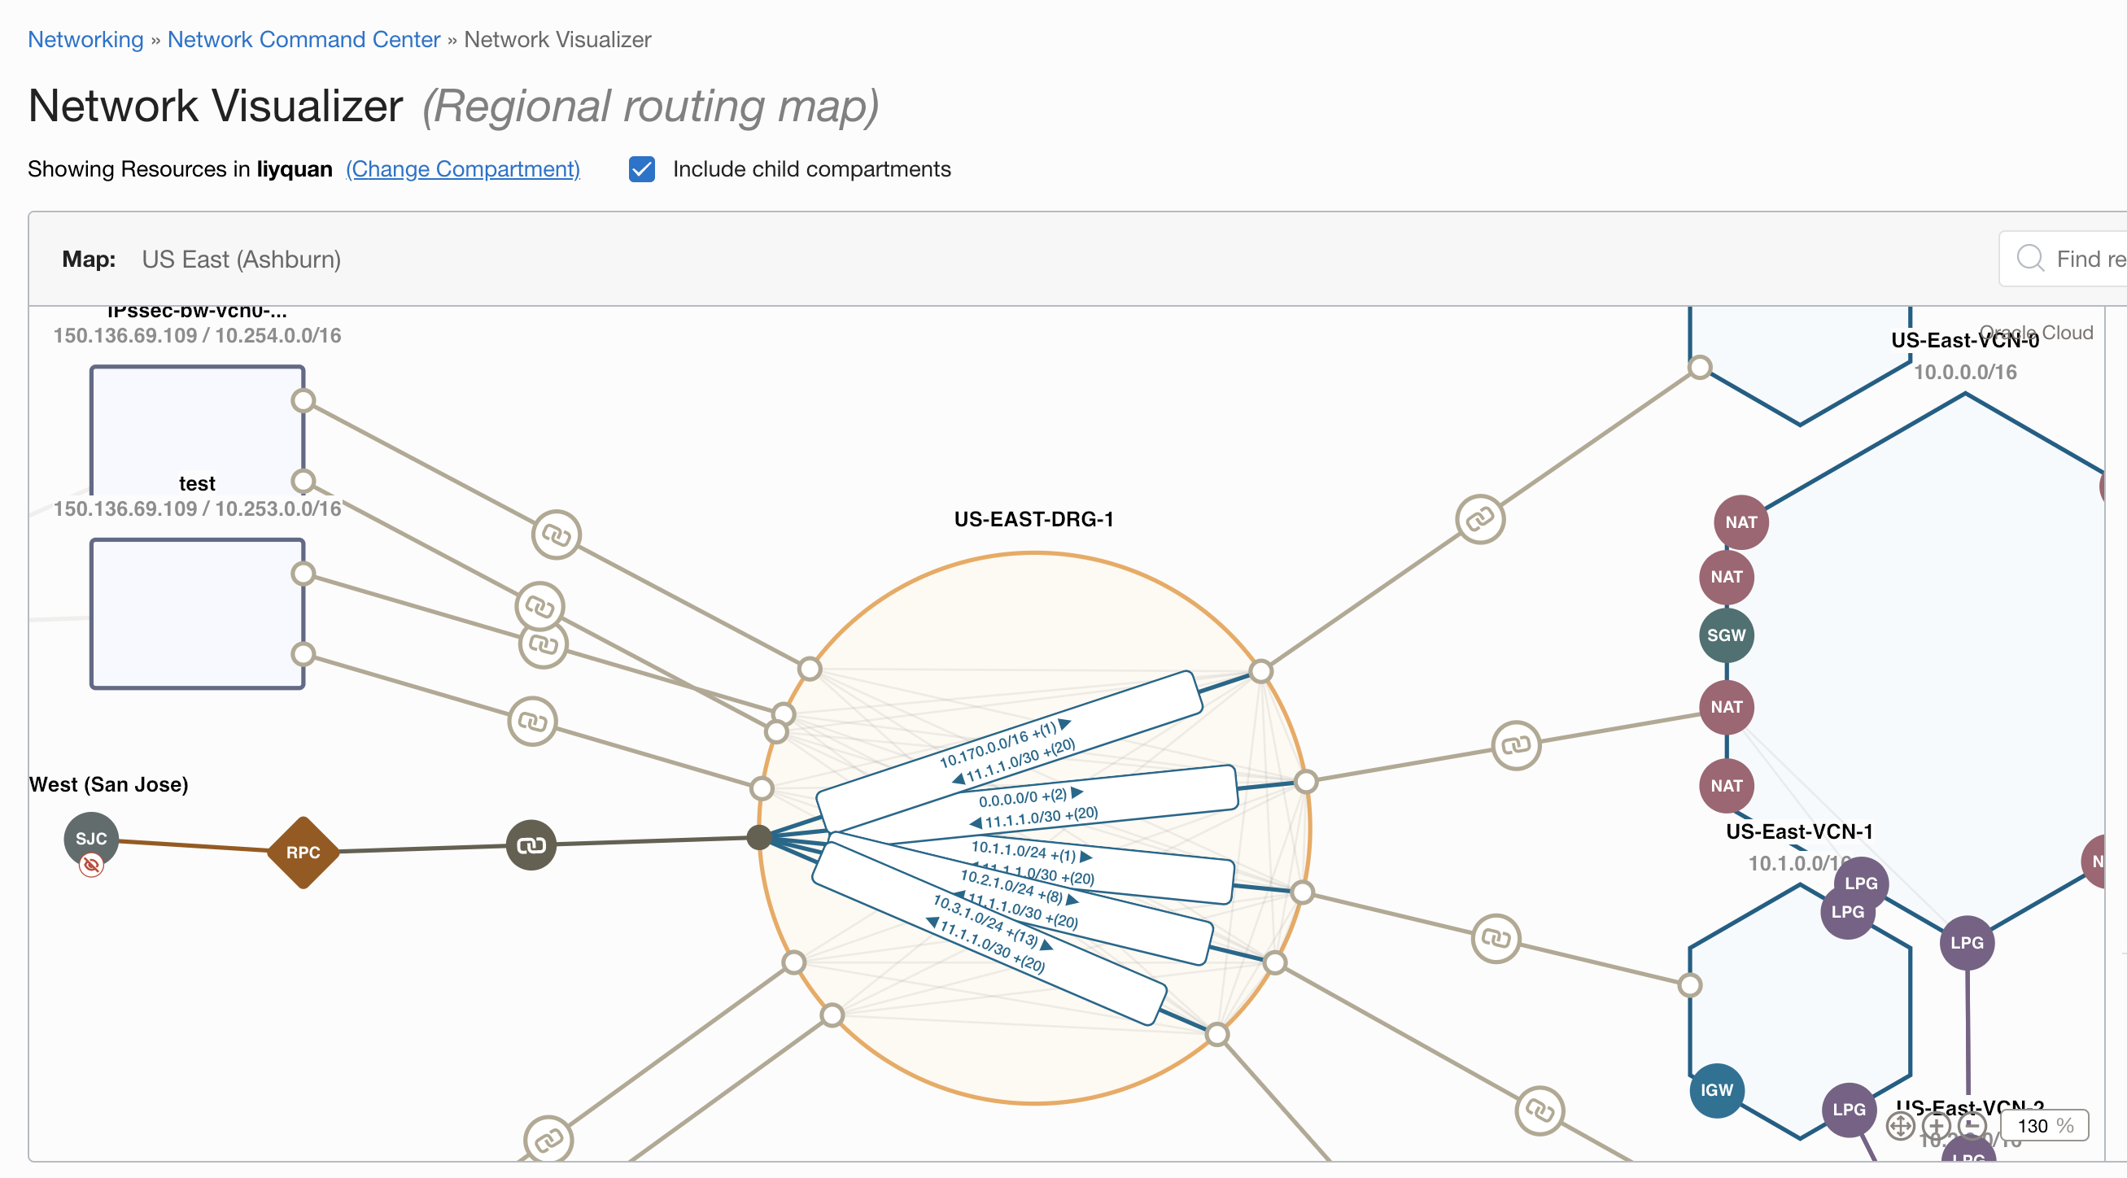This screenshot has width=2127, height=1178.
Task: Click the Change Compartment link
Action: click(462, 169)
